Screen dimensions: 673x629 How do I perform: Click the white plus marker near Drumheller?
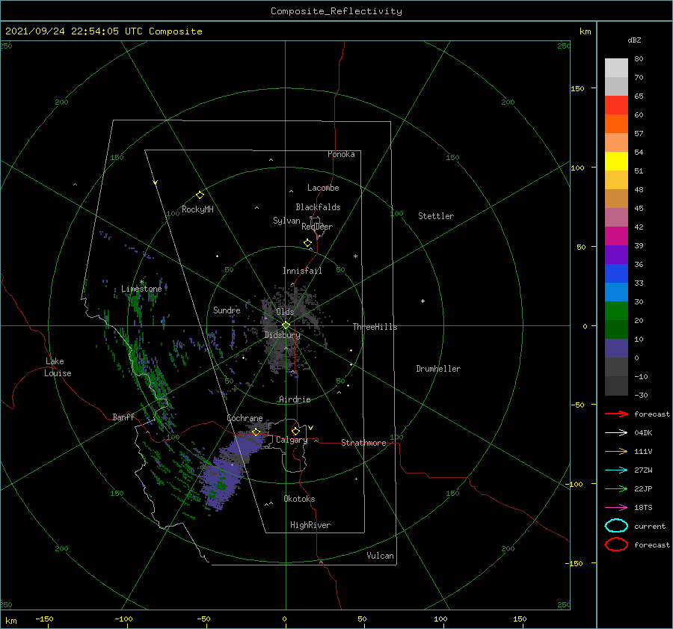(x=422, y=301)
